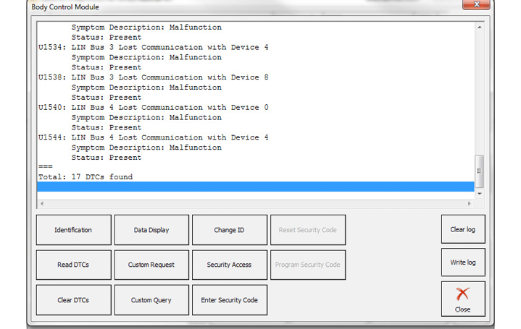521x329 pixels.
Task: Select the highlighted blue line in log
Action: 254,187
